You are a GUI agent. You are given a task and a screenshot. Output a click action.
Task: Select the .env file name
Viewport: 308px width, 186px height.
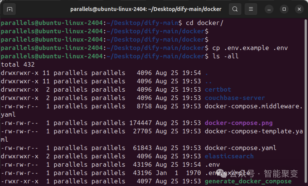click(212, 165)
